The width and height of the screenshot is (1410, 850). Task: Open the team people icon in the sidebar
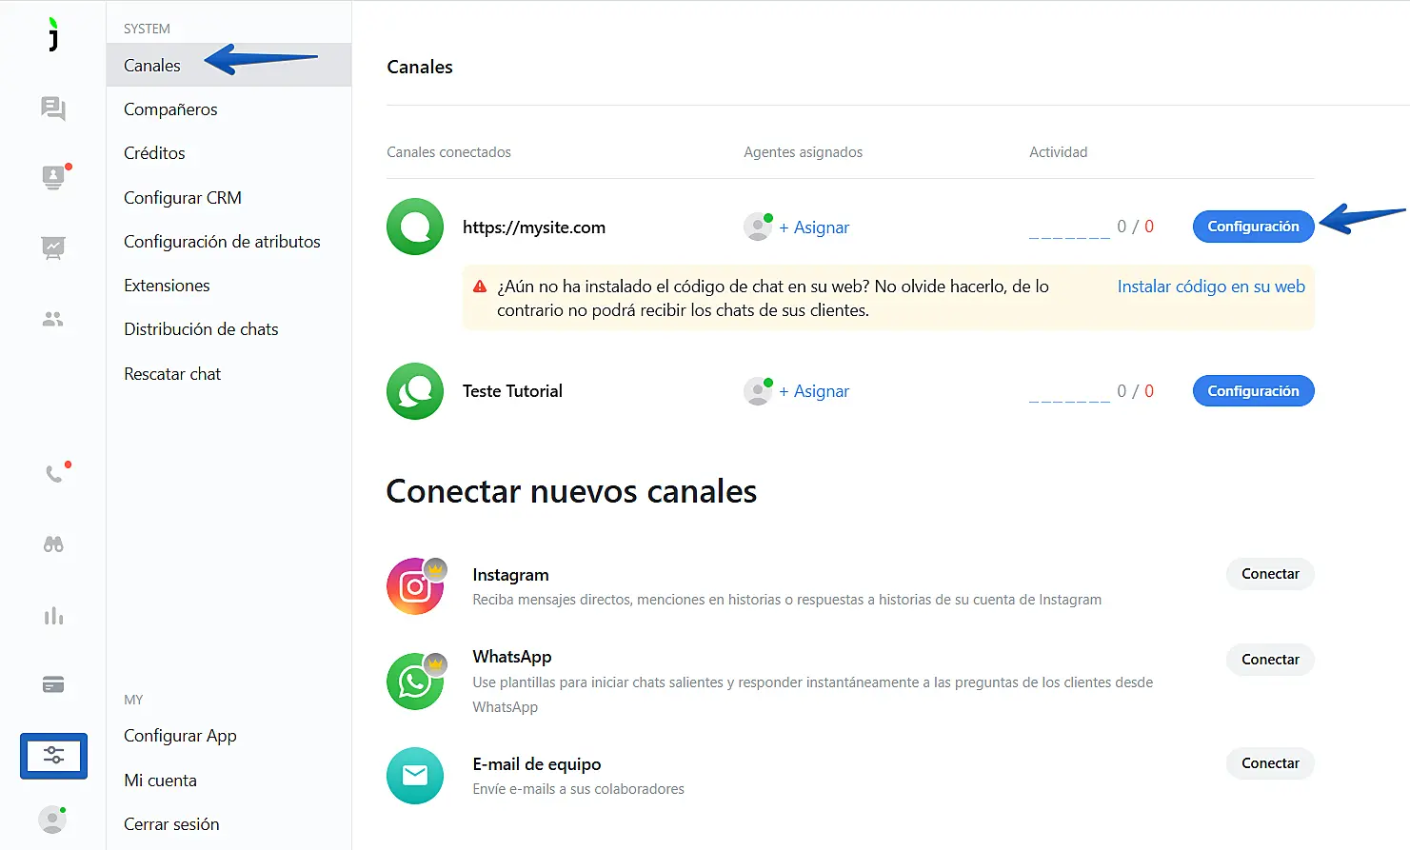(53, 320)
